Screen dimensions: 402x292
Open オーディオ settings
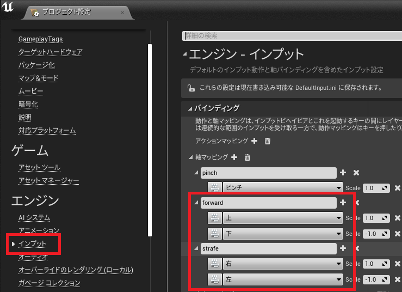tap(33, 257)
